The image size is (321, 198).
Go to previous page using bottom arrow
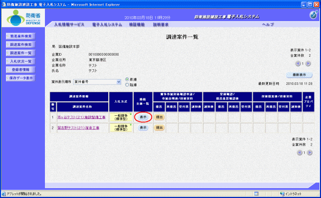tap(299, 153)
